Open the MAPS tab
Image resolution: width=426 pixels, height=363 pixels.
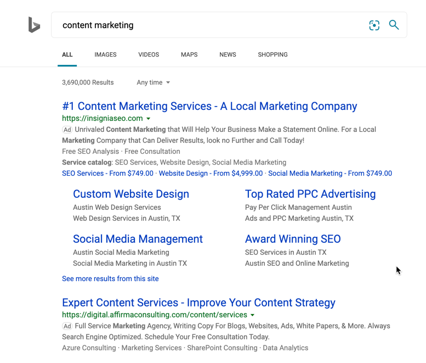tap(189, 55)
